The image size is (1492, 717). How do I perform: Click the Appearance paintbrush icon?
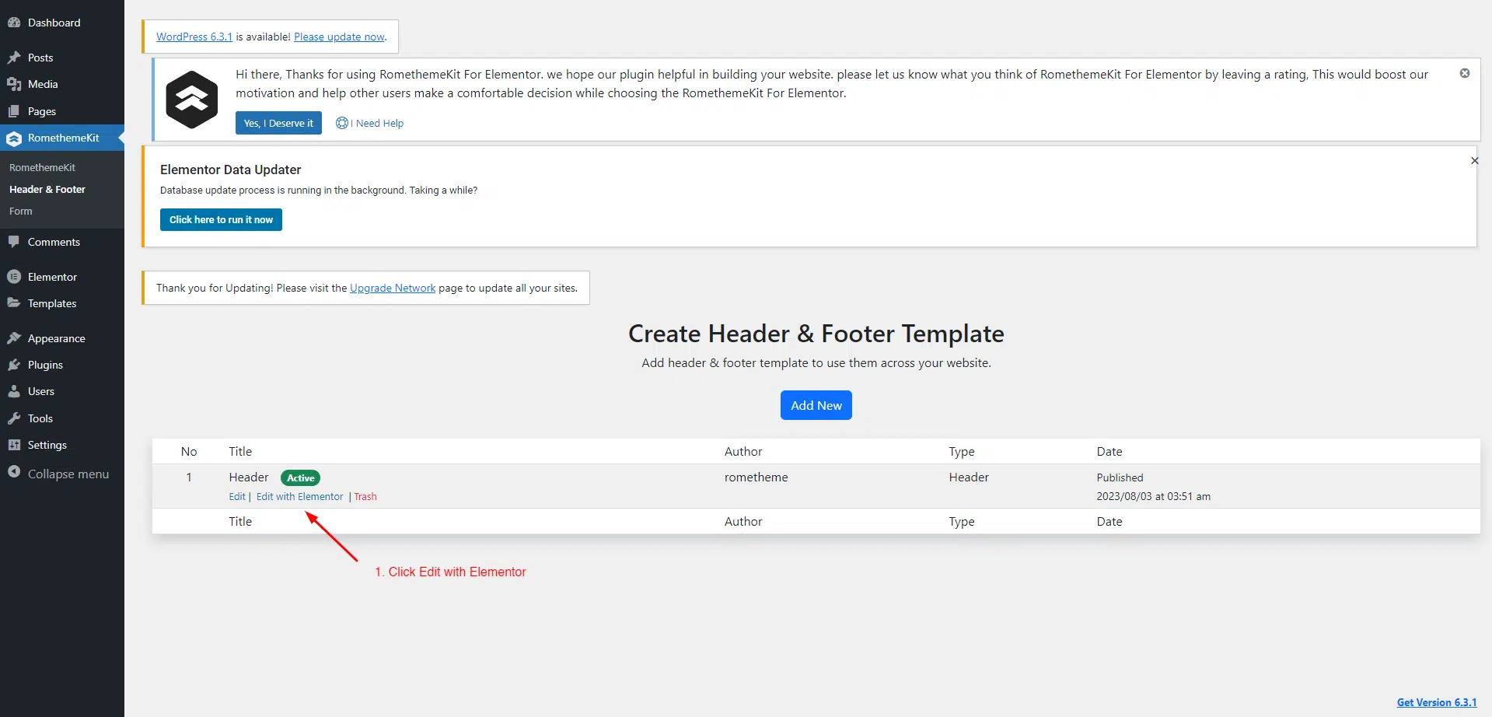[x=14, y=338]
